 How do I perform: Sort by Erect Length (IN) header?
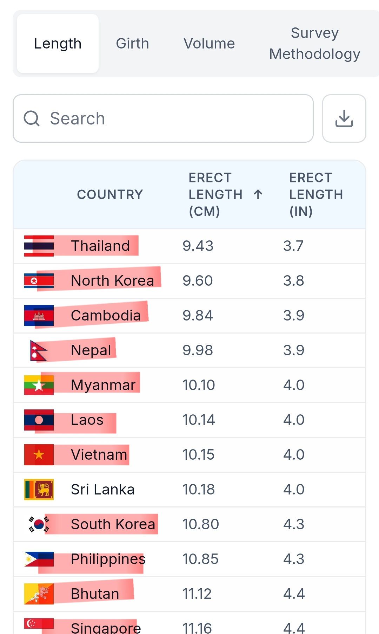click(316, 194)
